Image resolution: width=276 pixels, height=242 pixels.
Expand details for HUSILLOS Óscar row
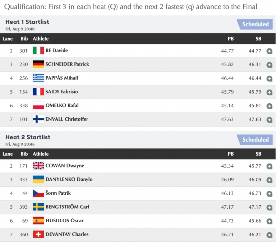tap(269, 221)
